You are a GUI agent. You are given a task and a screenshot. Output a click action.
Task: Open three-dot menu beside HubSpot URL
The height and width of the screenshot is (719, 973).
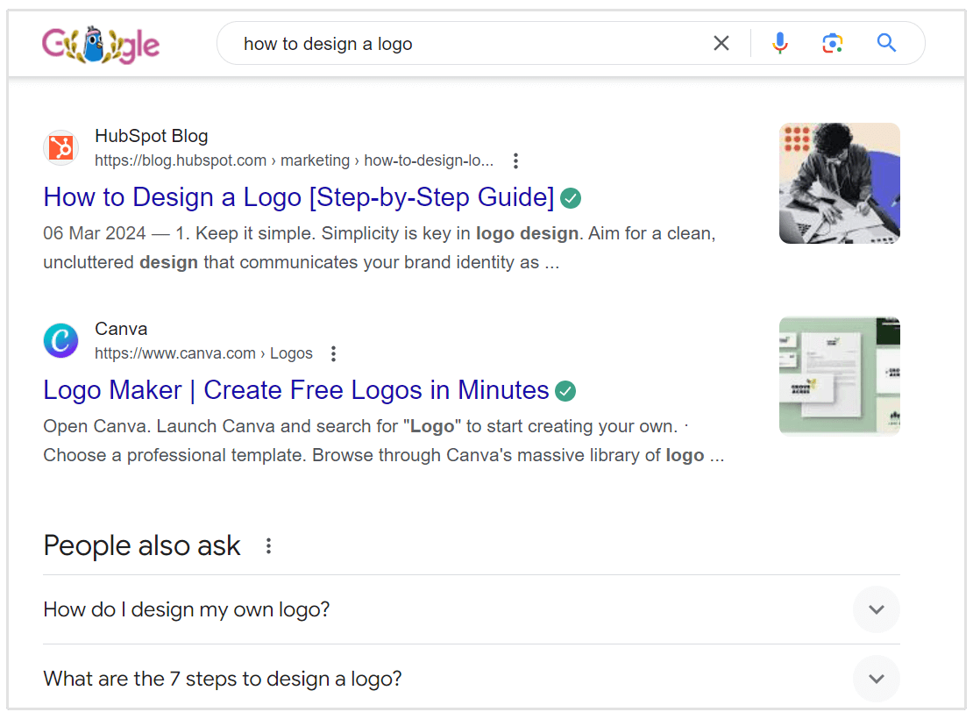click(515, 160)
